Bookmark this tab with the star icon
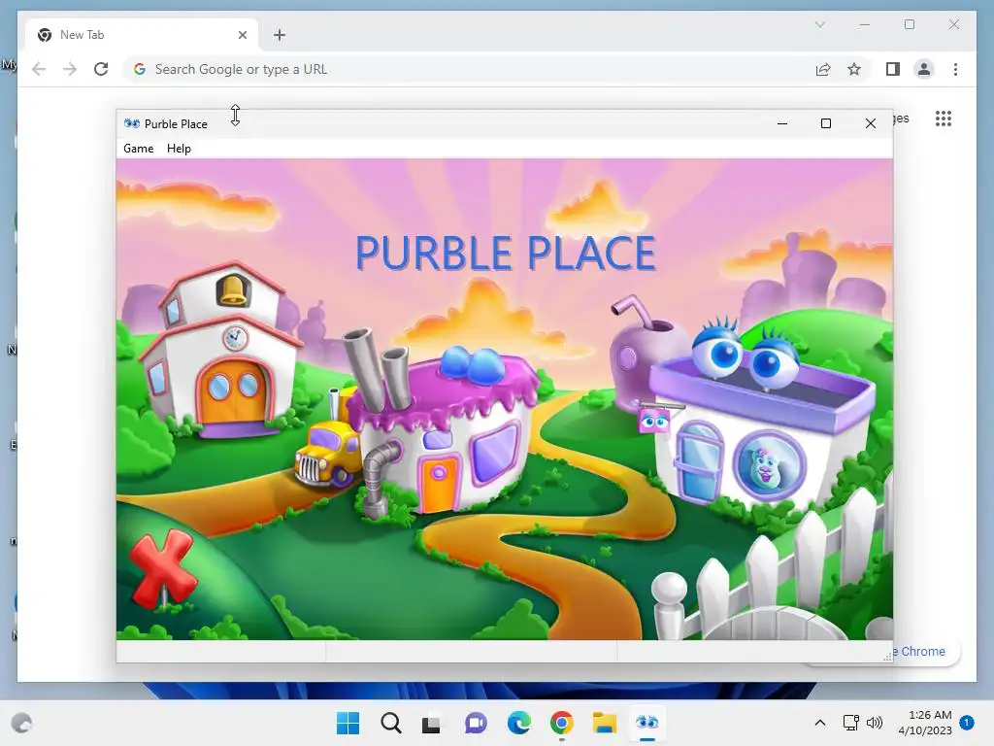Viewport: 994px width, 746px height. tap(854, 69)
